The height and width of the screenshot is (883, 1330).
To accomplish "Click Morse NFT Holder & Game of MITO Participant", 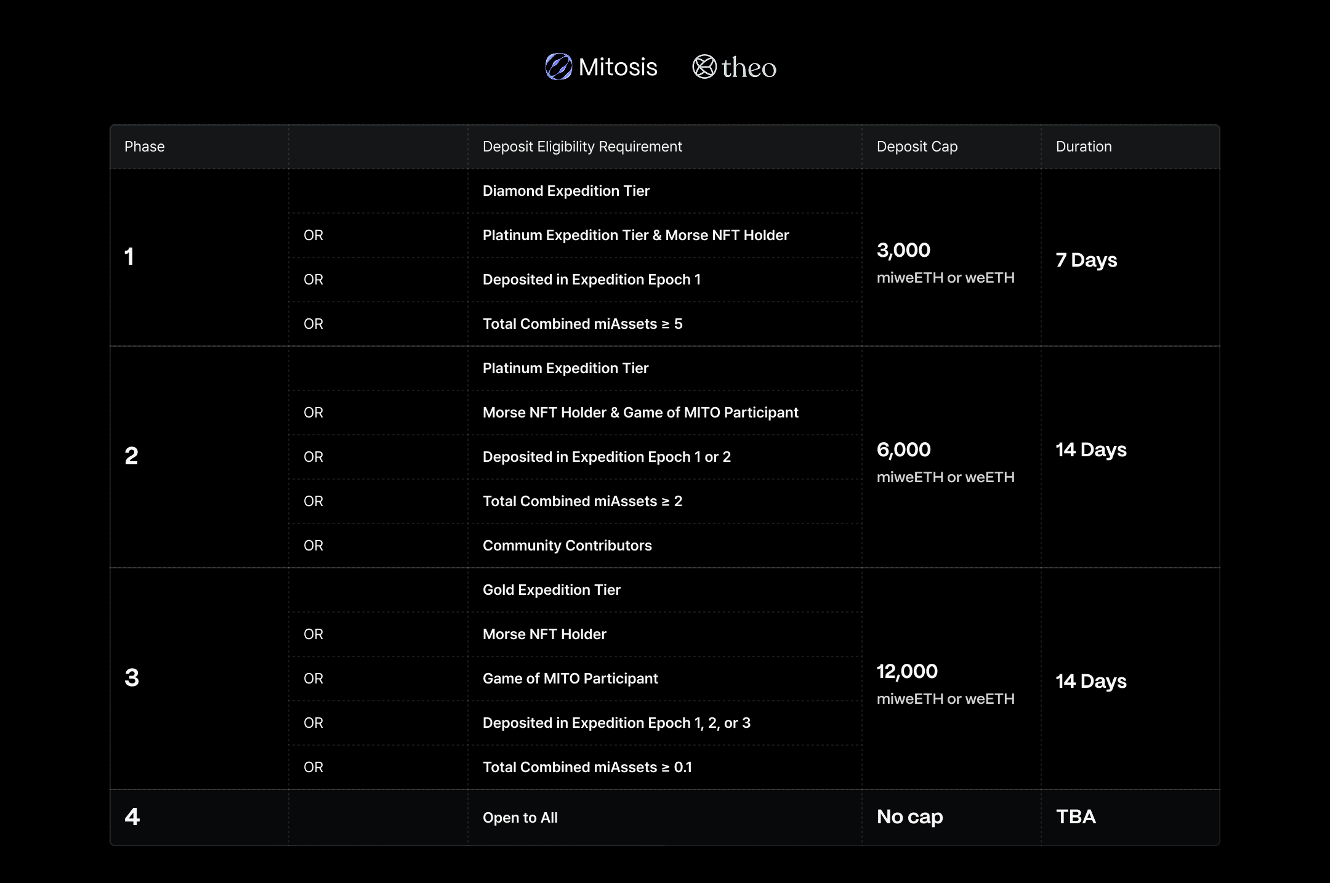I will (x=640, y=413).
